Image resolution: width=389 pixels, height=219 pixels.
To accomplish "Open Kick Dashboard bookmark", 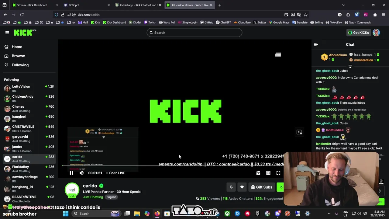I will (114, 23).
